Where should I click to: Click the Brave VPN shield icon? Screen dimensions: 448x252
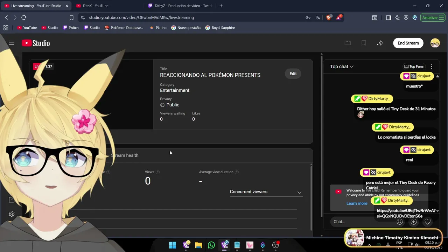[406, 17]
